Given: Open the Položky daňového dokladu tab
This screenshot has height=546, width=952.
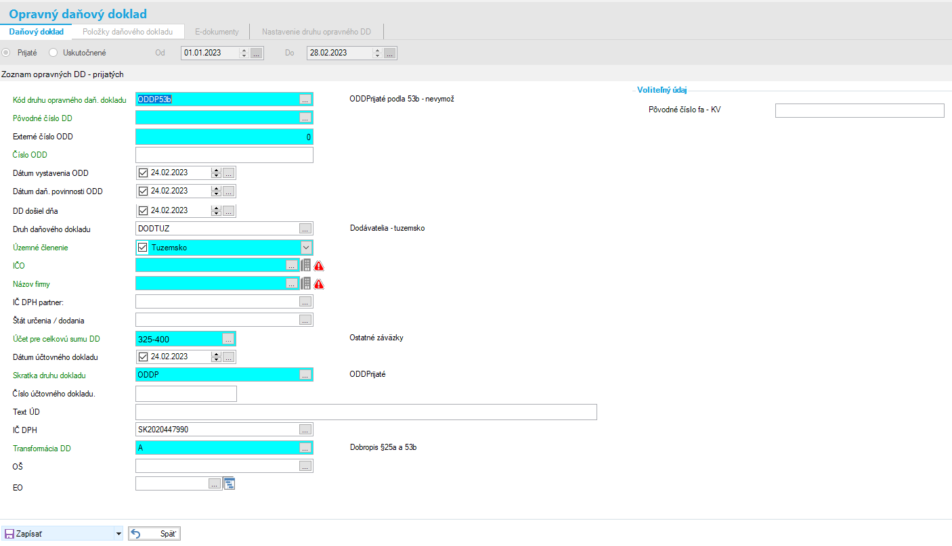Looking at the screenshot, I should [x=127, y=32].
